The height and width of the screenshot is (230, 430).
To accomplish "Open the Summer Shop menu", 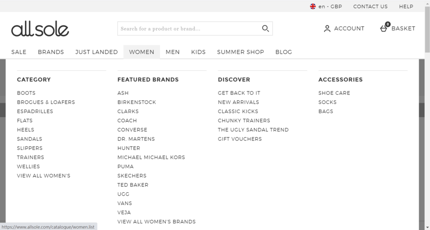I will [240, 52].
